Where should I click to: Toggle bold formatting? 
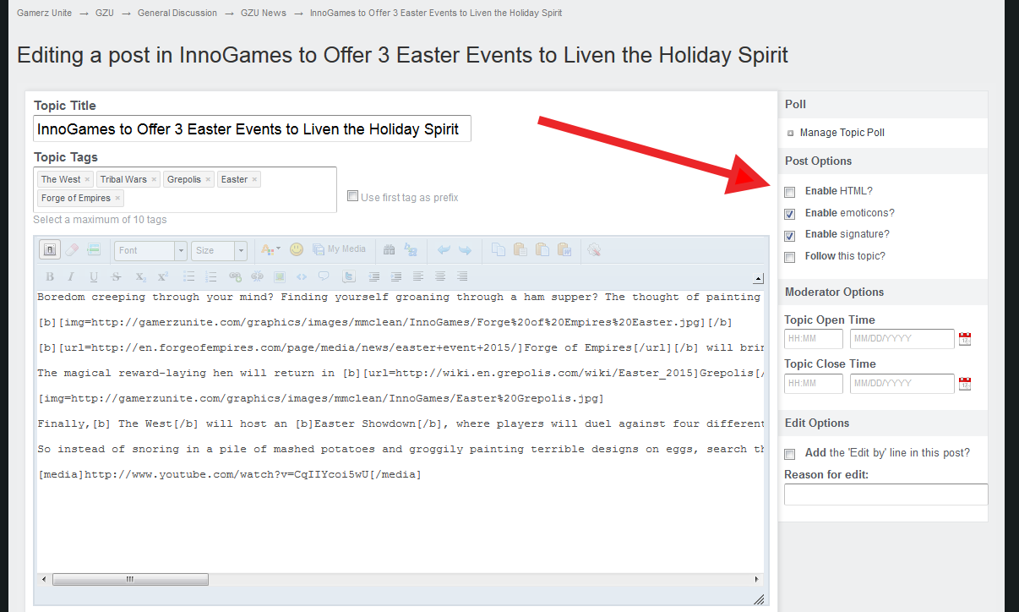point(50,276)
